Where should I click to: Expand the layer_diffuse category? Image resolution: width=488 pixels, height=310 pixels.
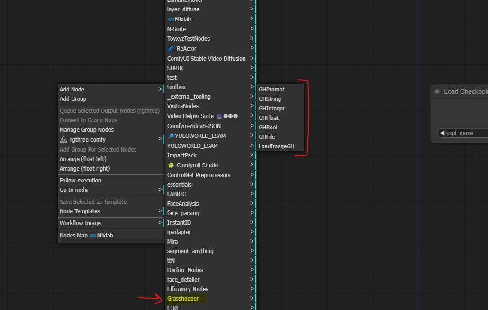pyautogui.click(x=210, y=9)
